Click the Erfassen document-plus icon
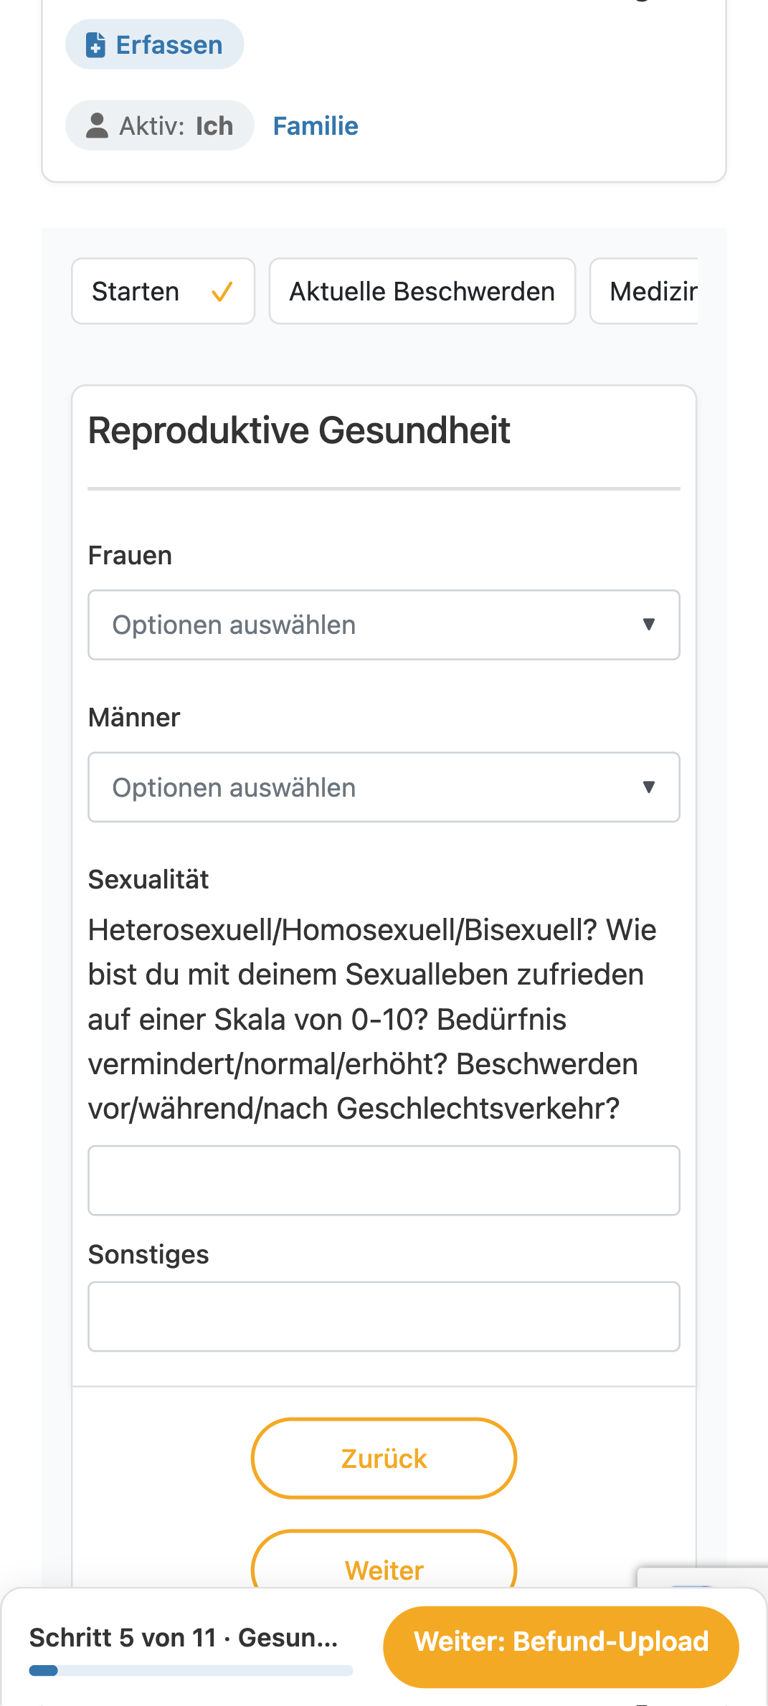 [95, 44]
